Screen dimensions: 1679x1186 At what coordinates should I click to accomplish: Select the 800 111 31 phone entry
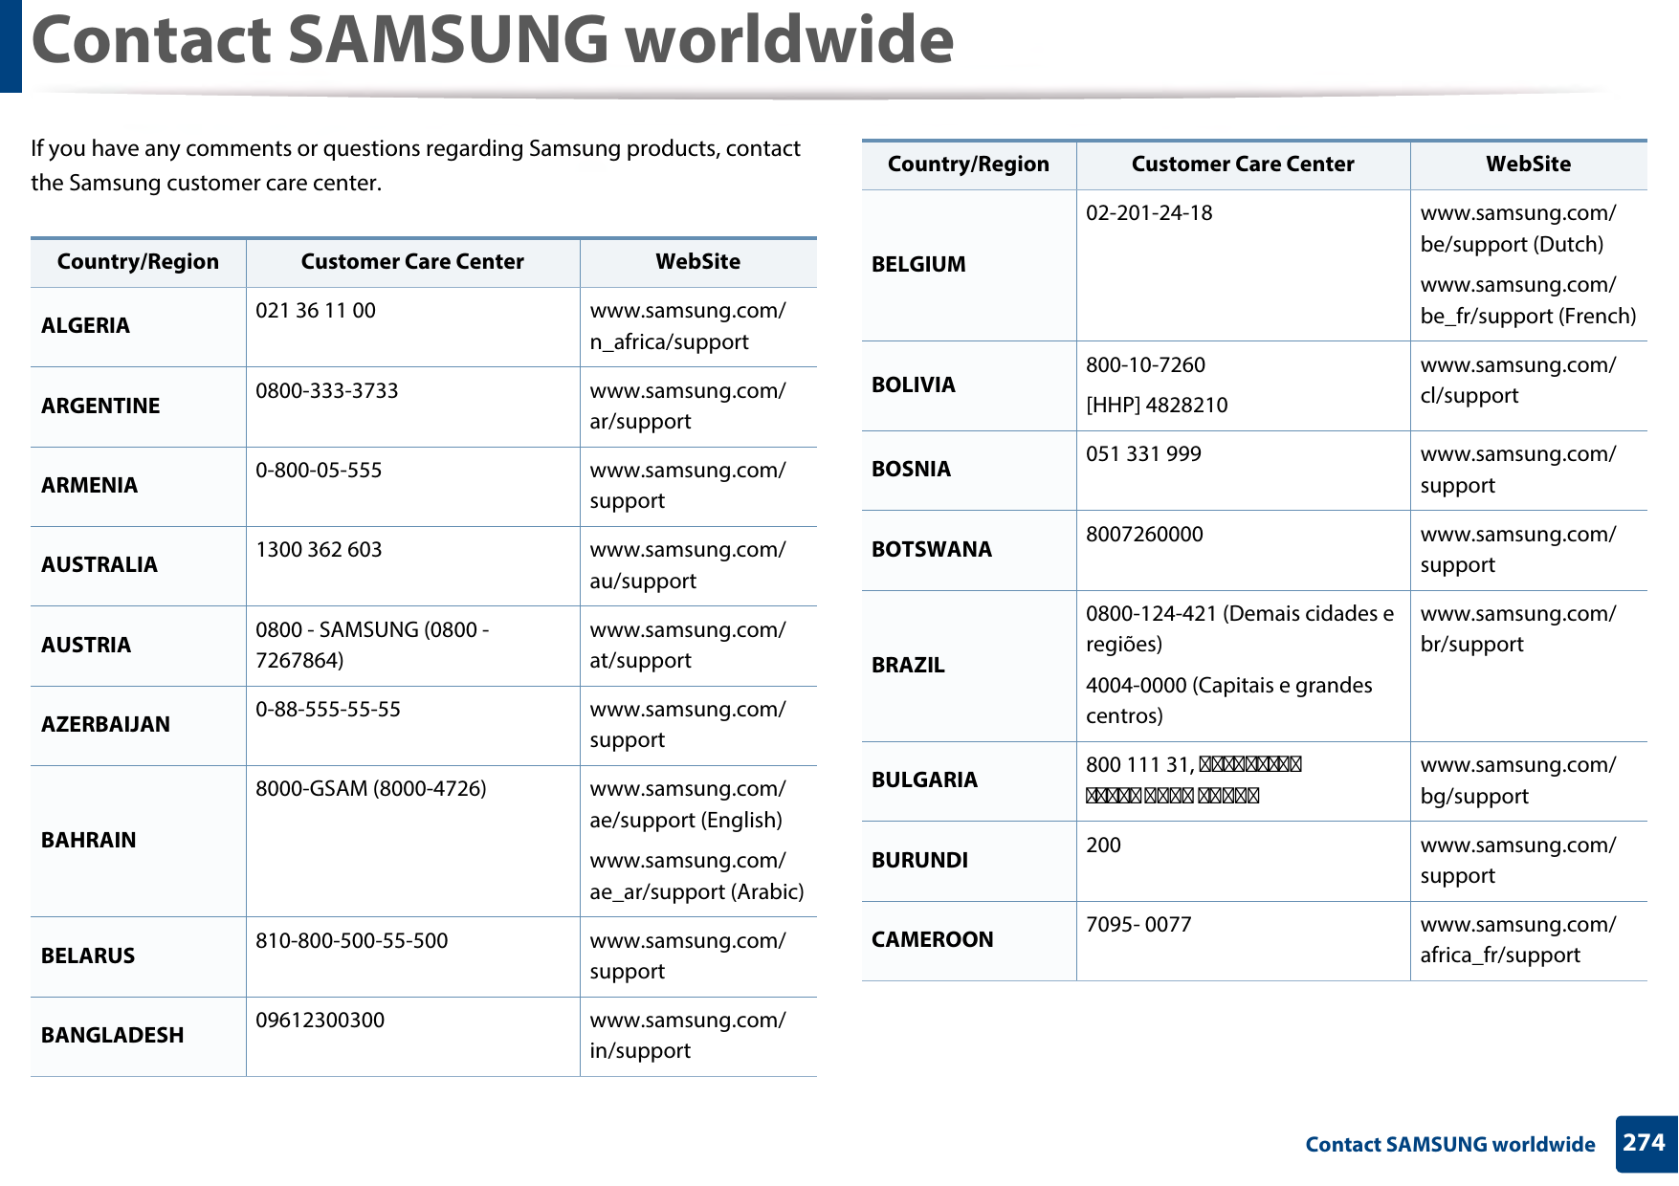coord(1194,780)
